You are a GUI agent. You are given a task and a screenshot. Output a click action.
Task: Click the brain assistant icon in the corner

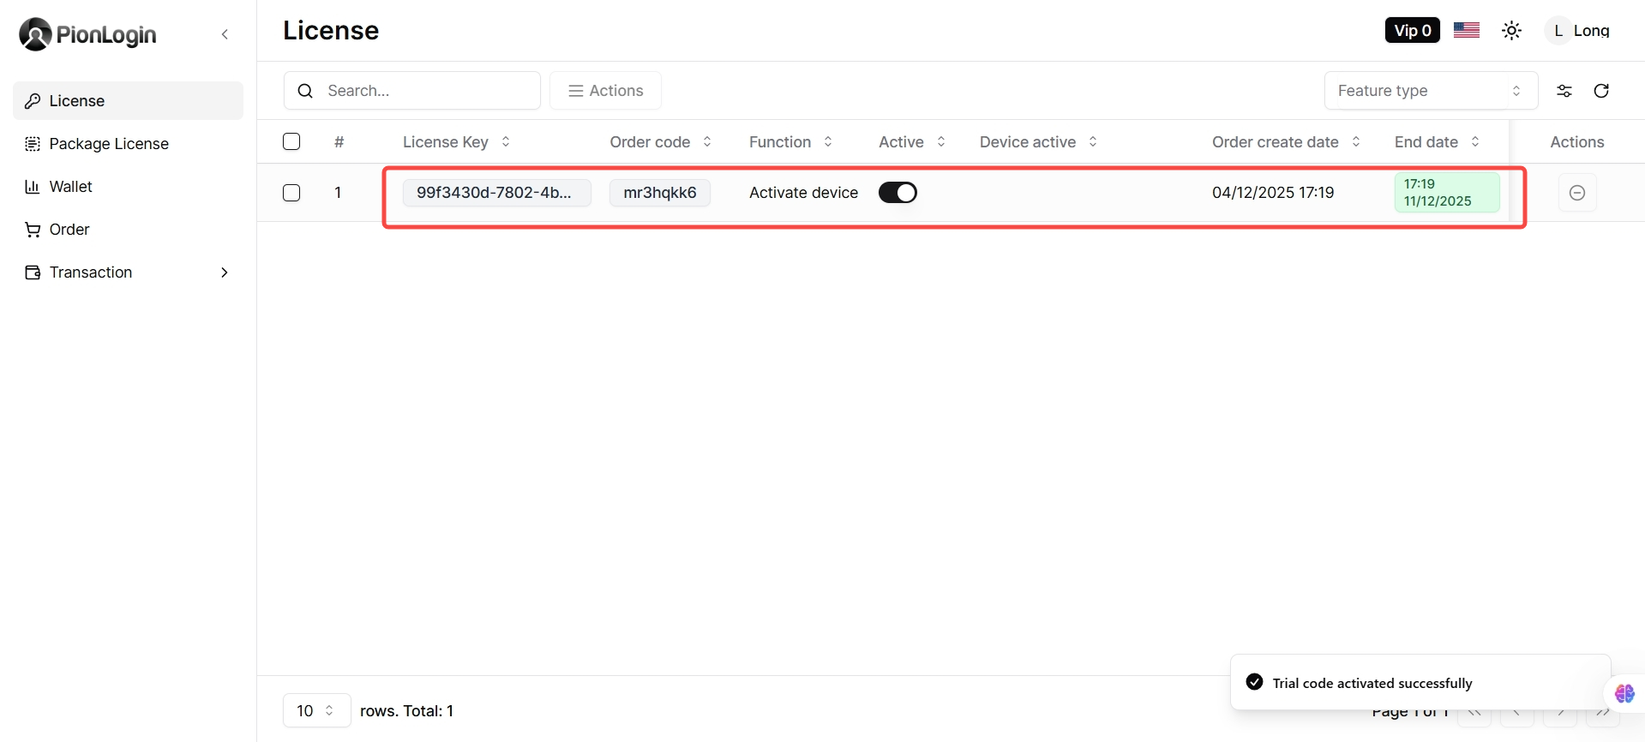(1624, 693)
